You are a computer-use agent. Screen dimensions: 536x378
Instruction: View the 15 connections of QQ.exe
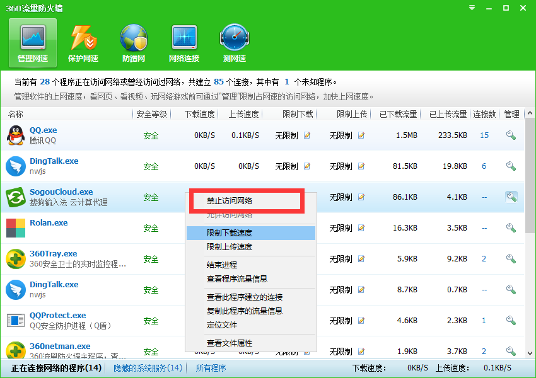coord(484,135)
